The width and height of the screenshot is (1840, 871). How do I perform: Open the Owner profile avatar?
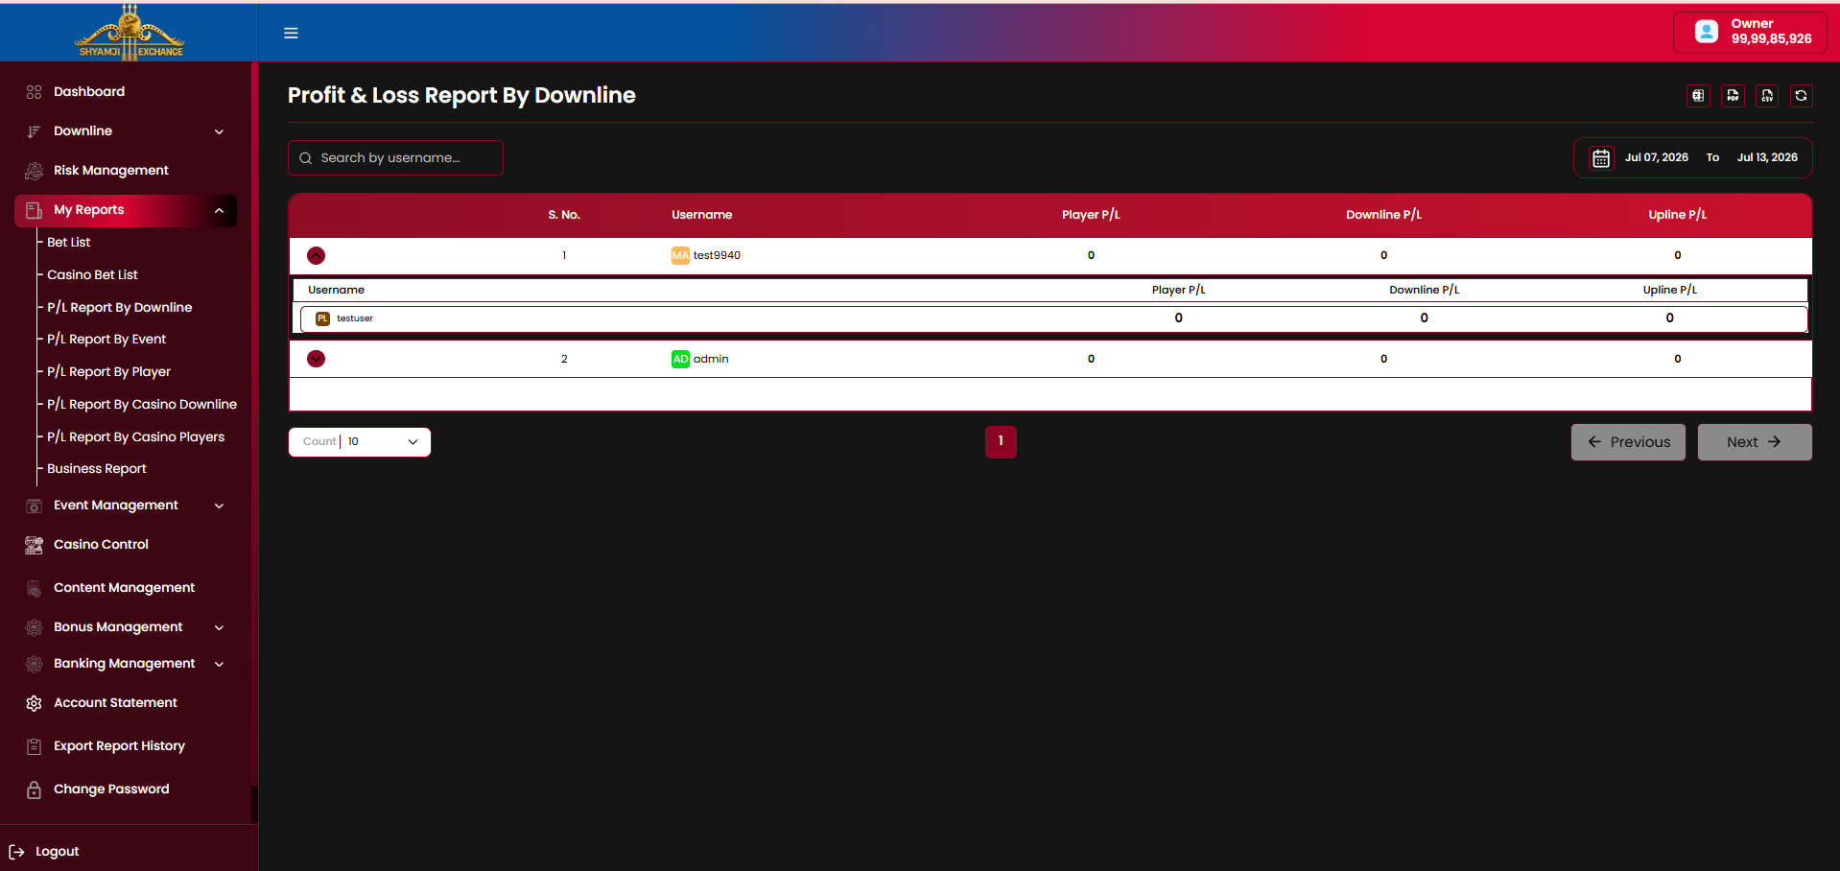tap(1707, 32)
